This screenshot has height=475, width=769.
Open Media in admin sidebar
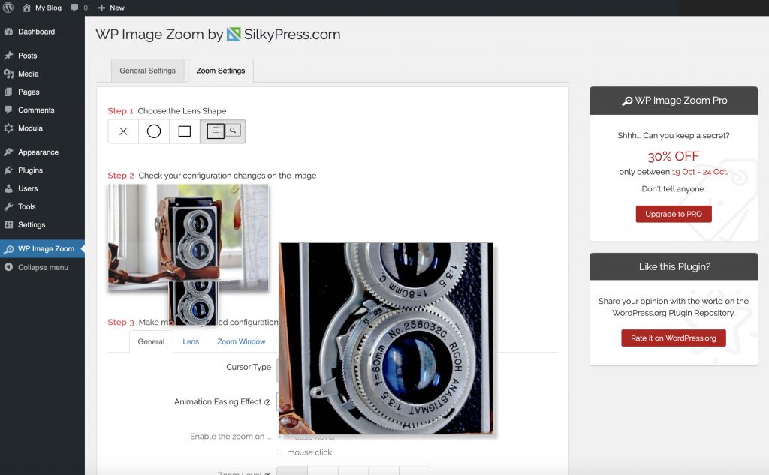pos(29,74)
